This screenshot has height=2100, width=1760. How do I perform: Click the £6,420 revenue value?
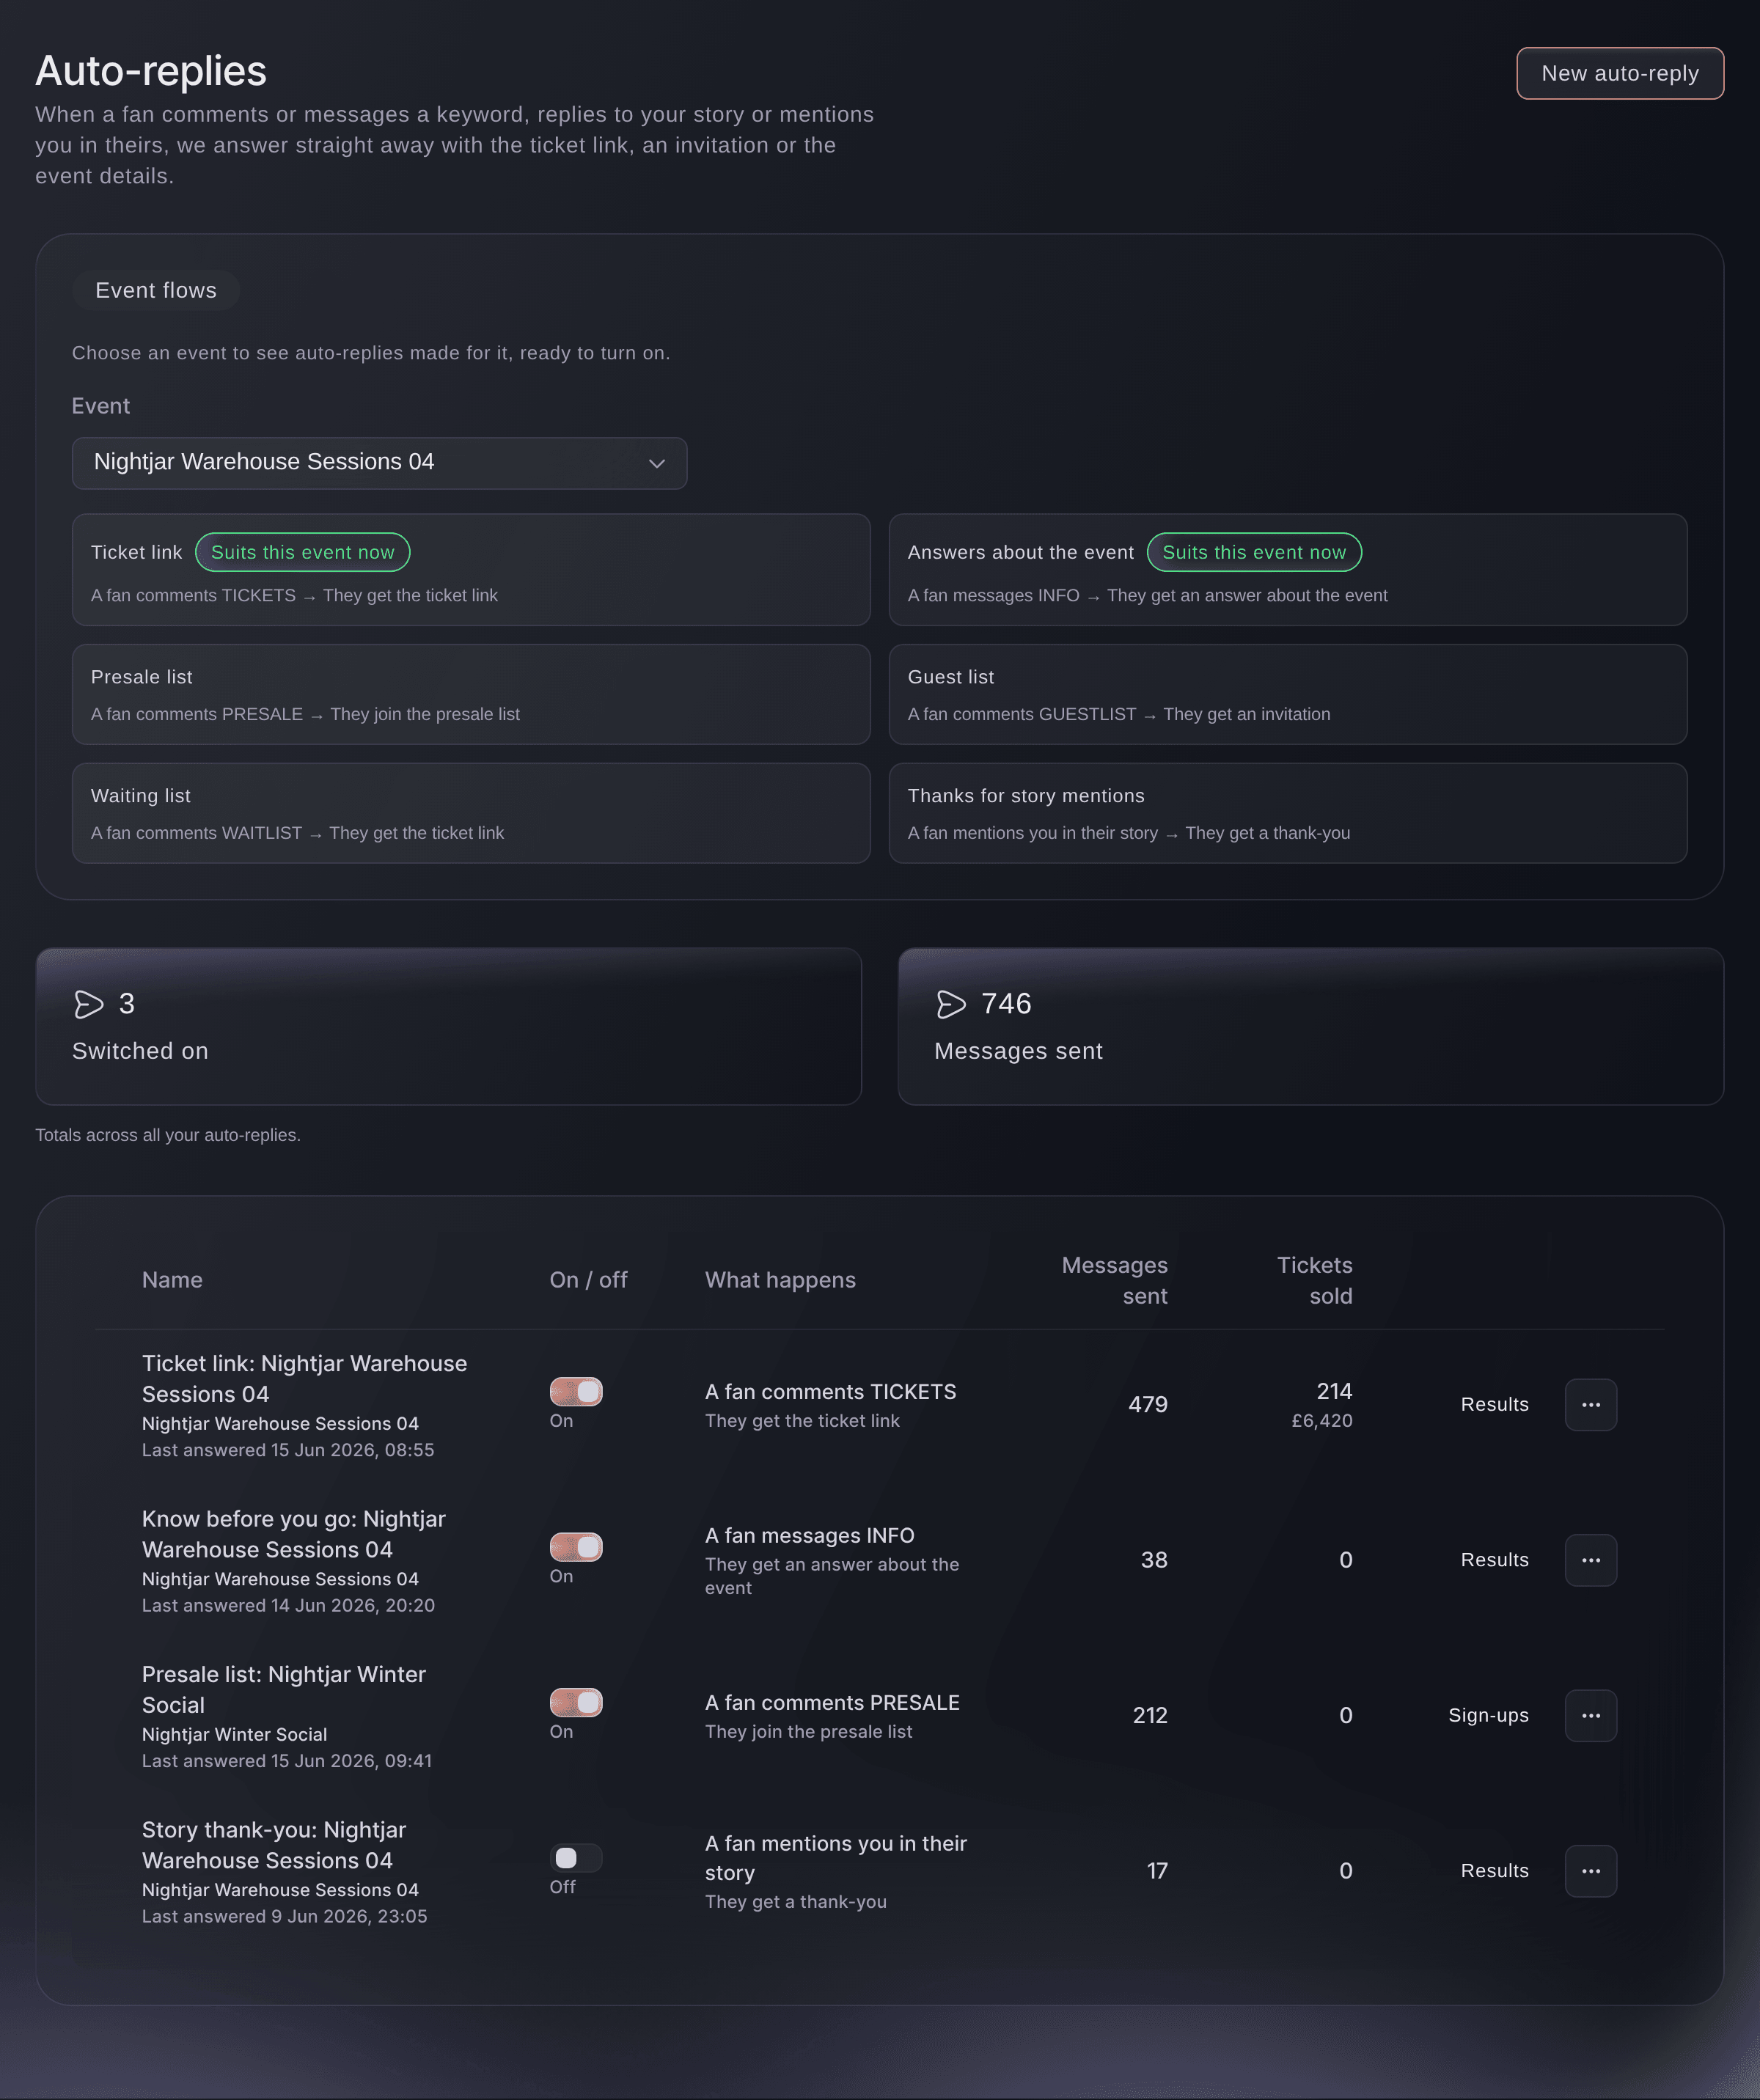[1321, 1420]
